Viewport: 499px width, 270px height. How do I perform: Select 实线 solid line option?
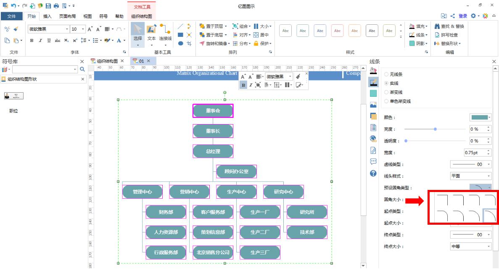point(391,83)
